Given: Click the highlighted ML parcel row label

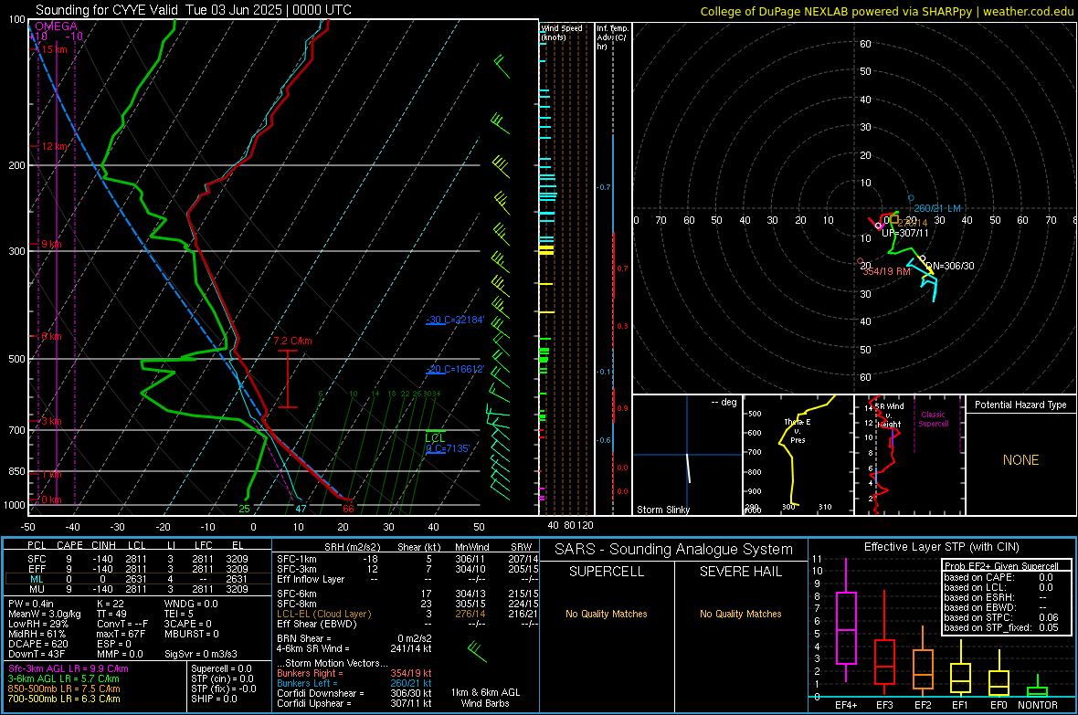Looking at the screenshot, I should pos(37,579).
